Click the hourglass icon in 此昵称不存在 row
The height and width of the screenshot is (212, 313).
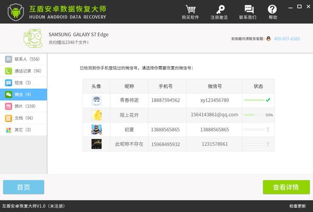click(x=268, y=144)
